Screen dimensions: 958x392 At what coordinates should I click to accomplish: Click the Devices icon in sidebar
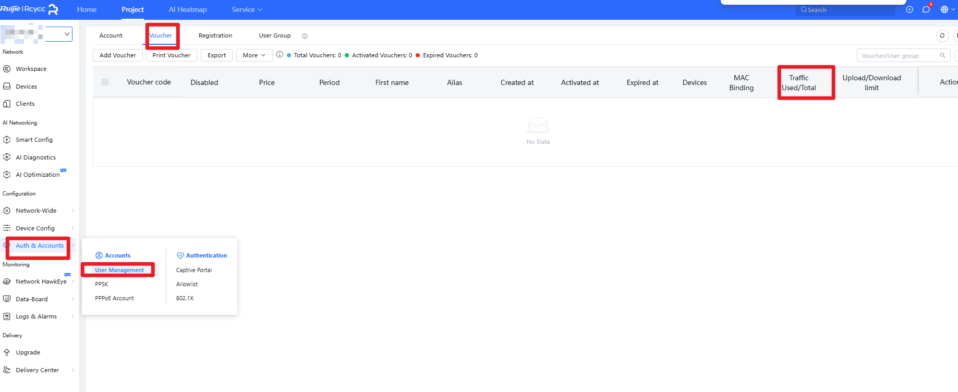click(x=7, y=87)
